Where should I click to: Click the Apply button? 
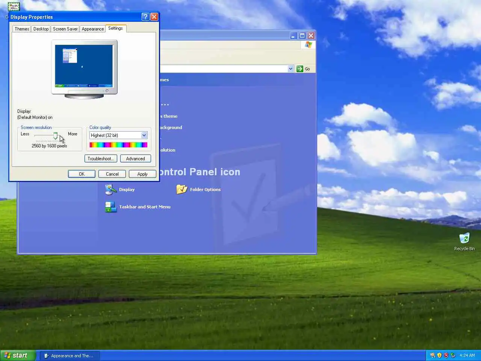(x=142, y=174)
